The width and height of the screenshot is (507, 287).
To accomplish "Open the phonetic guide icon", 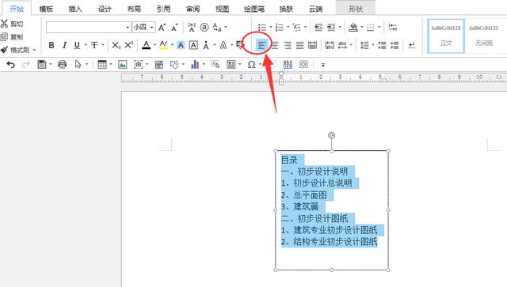I will pos(192,28).
